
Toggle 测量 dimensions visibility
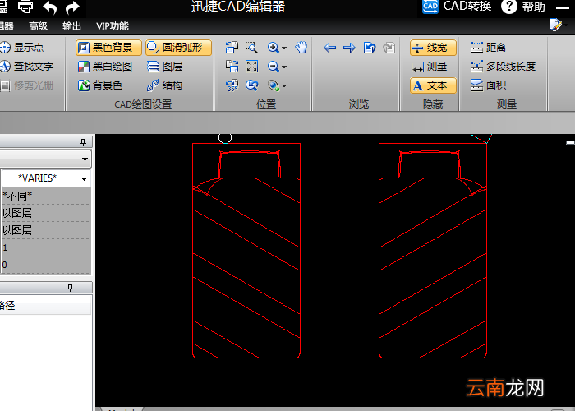point(429,67)
